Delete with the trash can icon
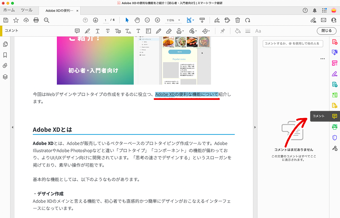The height and width of the screenshot is (218, 340). [238, 20]
